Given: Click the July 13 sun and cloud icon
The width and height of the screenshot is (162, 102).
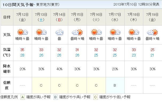Looking at the screenshot, I should [x=41, y=32].
